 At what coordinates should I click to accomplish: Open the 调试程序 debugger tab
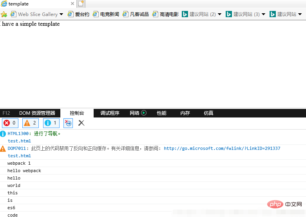click(x=110, y=113)
